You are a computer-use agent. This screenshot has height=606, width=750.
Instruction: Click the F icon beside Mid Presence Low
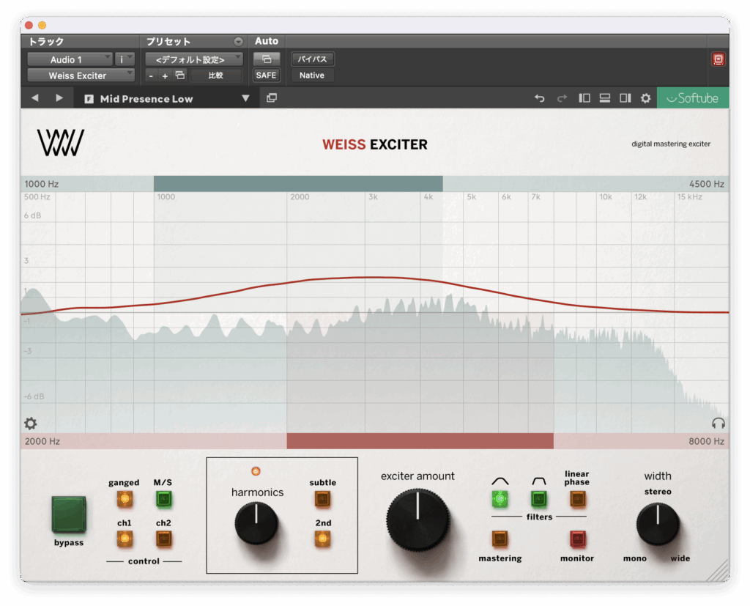[89, 99]
